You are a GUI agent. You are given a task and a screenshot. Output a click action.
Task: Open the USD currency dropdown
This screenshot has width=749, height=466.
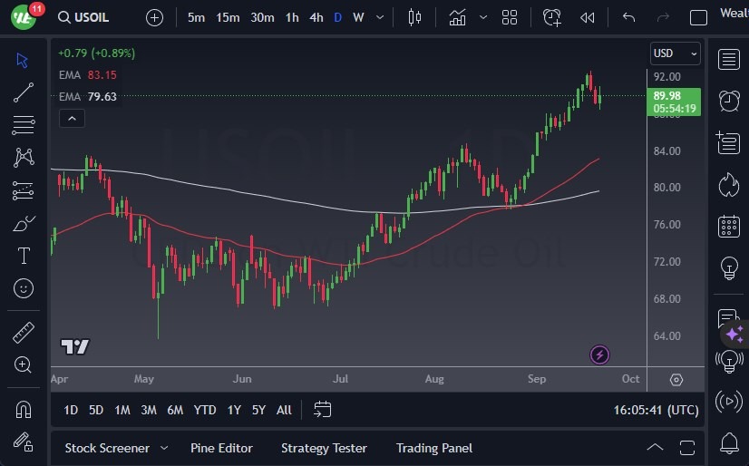coord(676,53)
